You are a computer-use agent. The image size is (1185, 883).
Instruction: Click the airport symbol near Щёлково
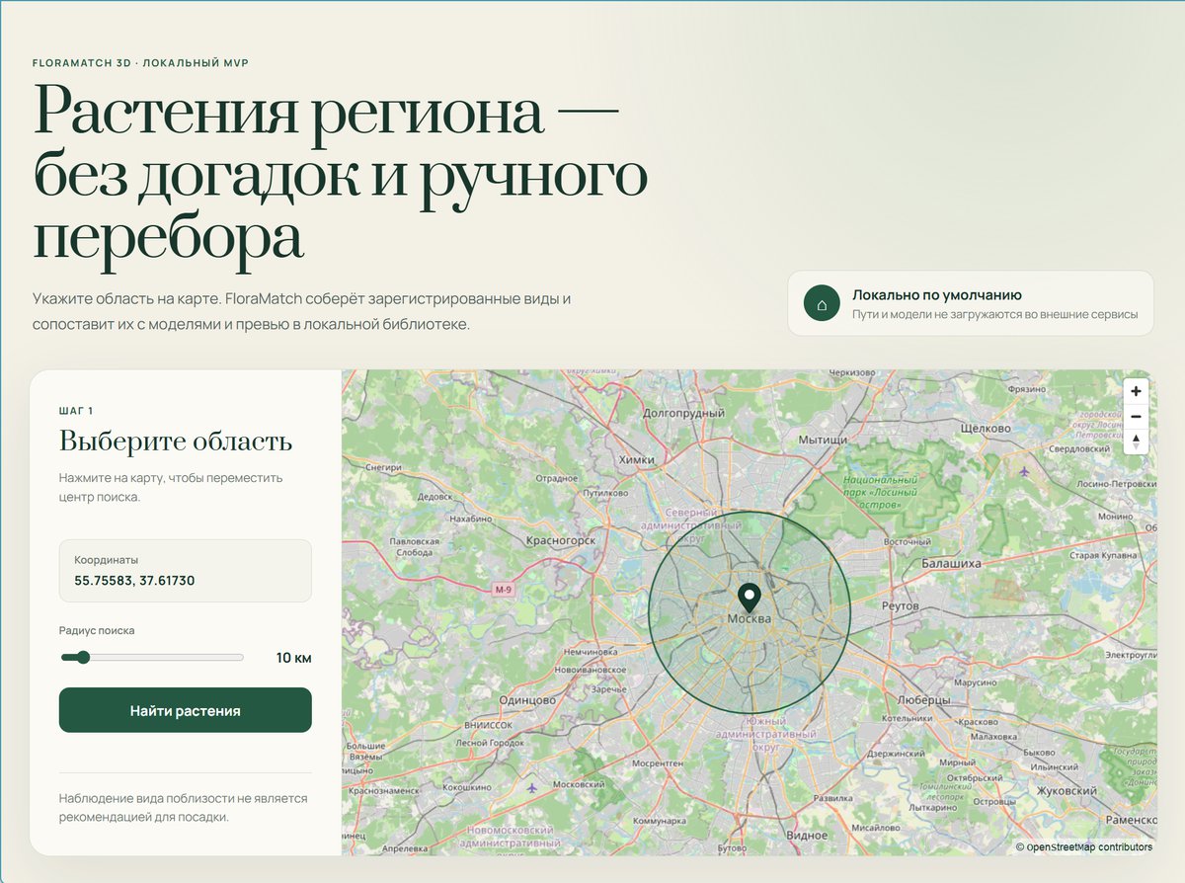[x=1023, y=470]
